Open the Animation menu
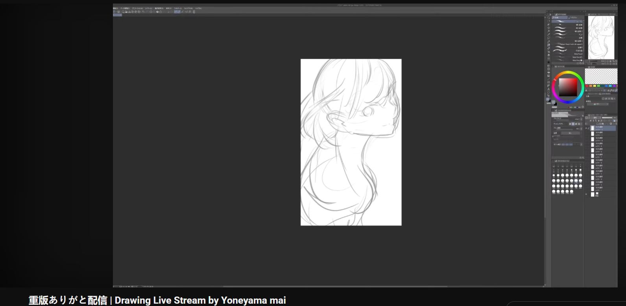Image resolution: width=626 pixels, height=306 pixels. pos(137,8)
